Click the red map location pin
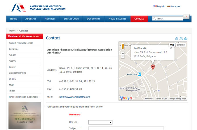Image resolution: width=197 pixels, height=130 pixels. click(153, 67)
